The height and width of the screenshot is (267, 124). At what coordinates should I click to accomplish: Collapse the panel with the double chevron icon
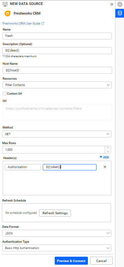click(x=112, y=4)
